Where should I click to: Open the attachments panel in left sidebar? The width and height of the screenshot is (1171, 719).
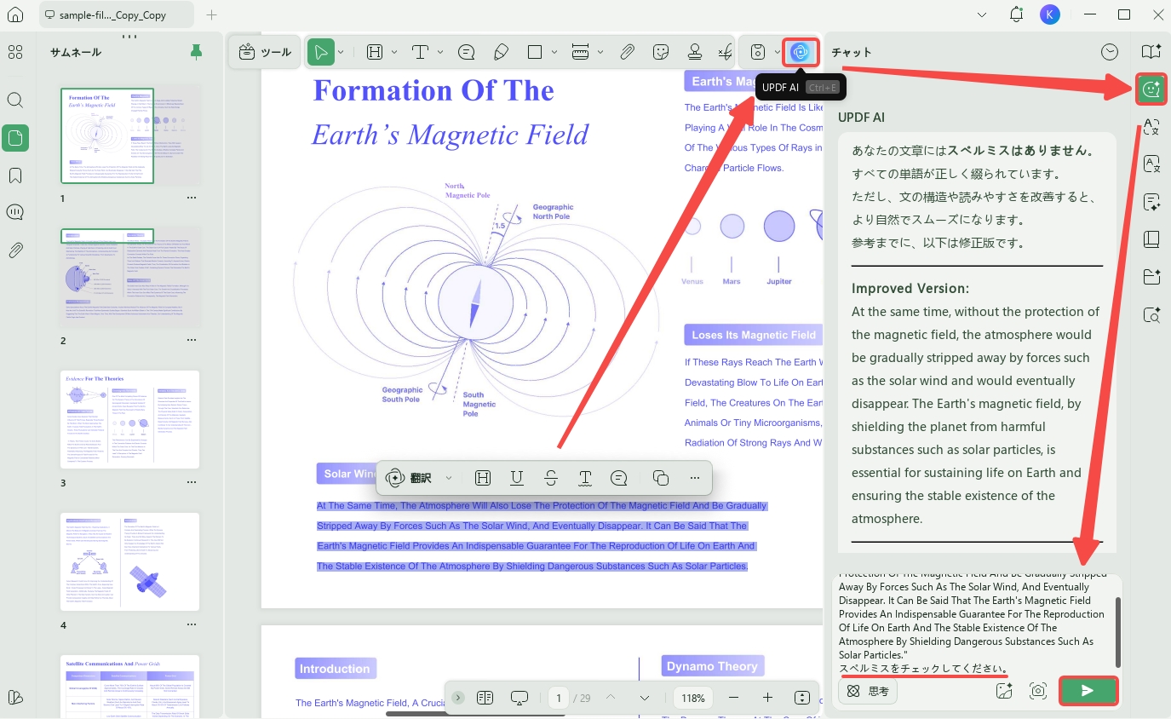click(15, 250)
